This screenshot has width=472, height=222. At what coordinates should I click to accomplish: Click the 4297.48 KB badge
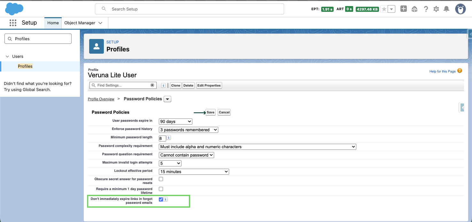(367, 9)
